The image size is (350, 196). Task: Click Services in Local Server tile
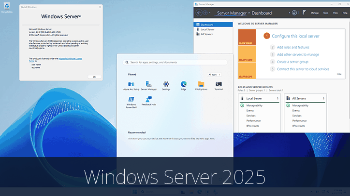click(x=251, y=116)
